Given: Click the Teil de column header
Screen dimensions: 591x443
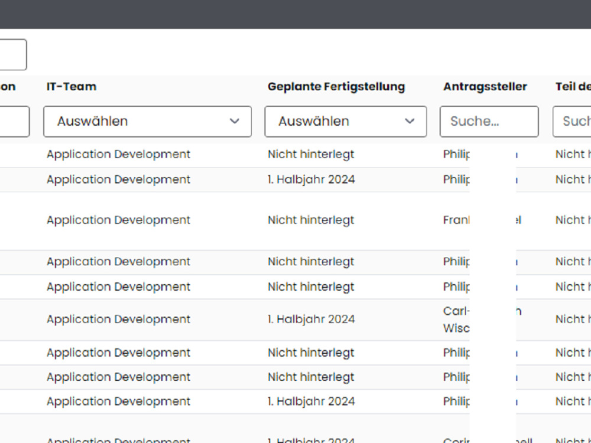Looking at the screenshot, I should [x=573, y=86].
